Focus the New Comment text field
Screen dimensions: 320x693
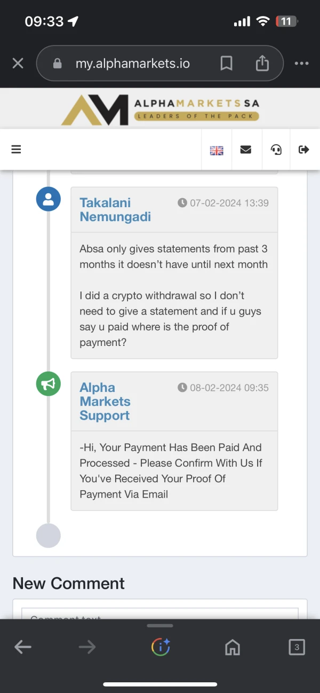coord(160,614)
